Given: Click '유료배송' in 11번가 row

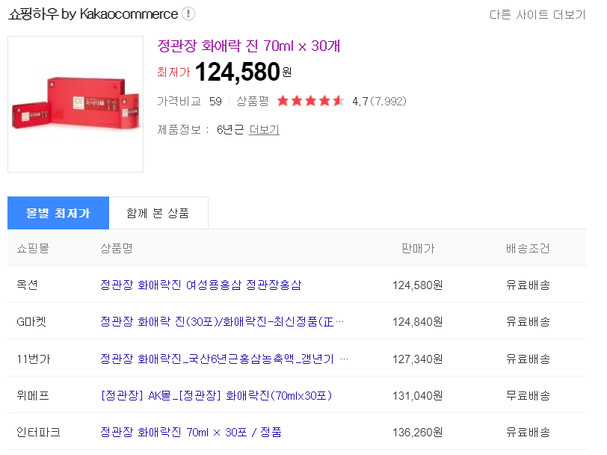Looking at the screenshot, I should [528, 359].
